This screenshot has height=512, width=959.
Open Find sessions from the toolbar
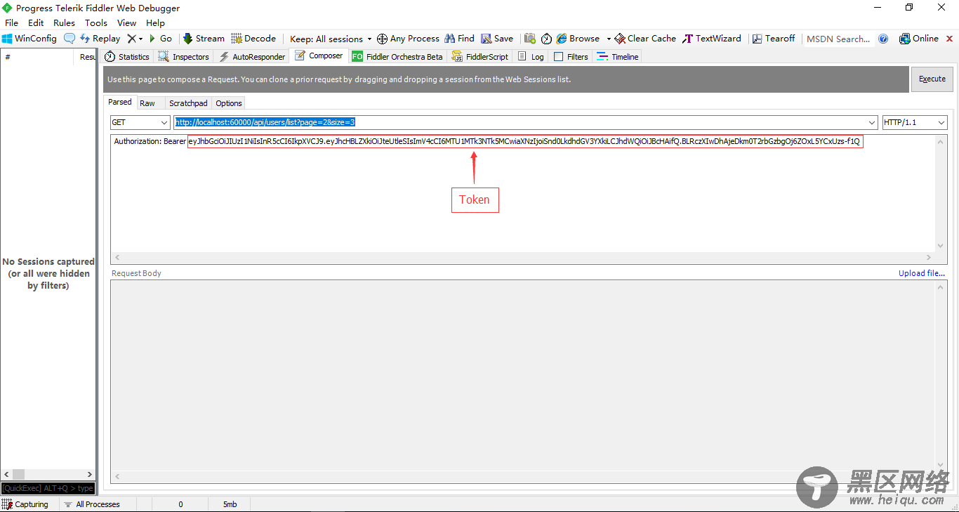tap(460, 39)
